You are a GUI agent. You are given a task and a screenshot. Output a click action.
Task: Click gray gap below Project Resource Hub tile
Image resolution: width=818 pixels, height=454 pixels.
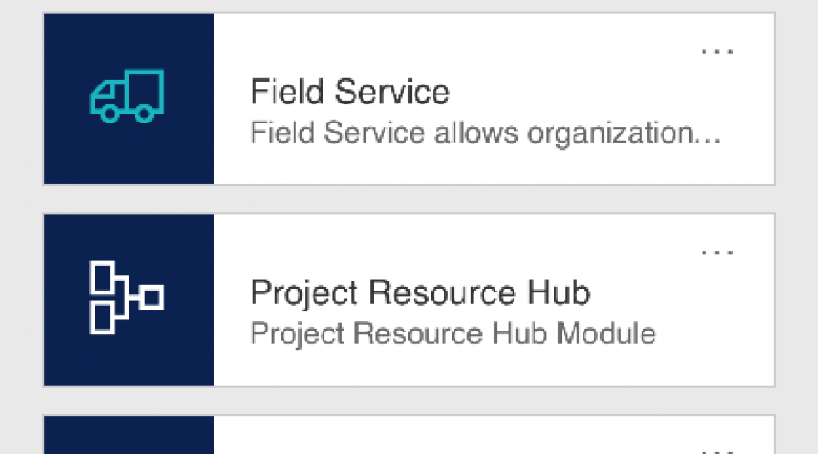click(409, 400)
